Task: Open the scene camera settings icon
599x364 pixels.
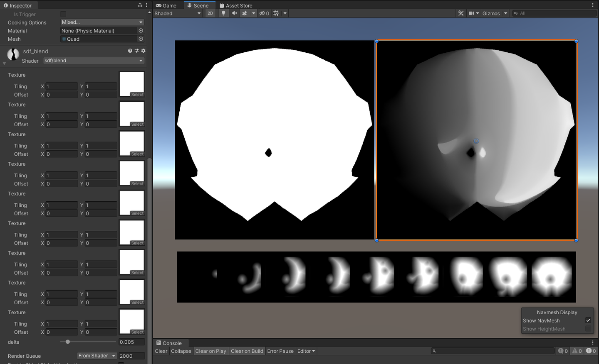Action: click(x=471, y=13)
